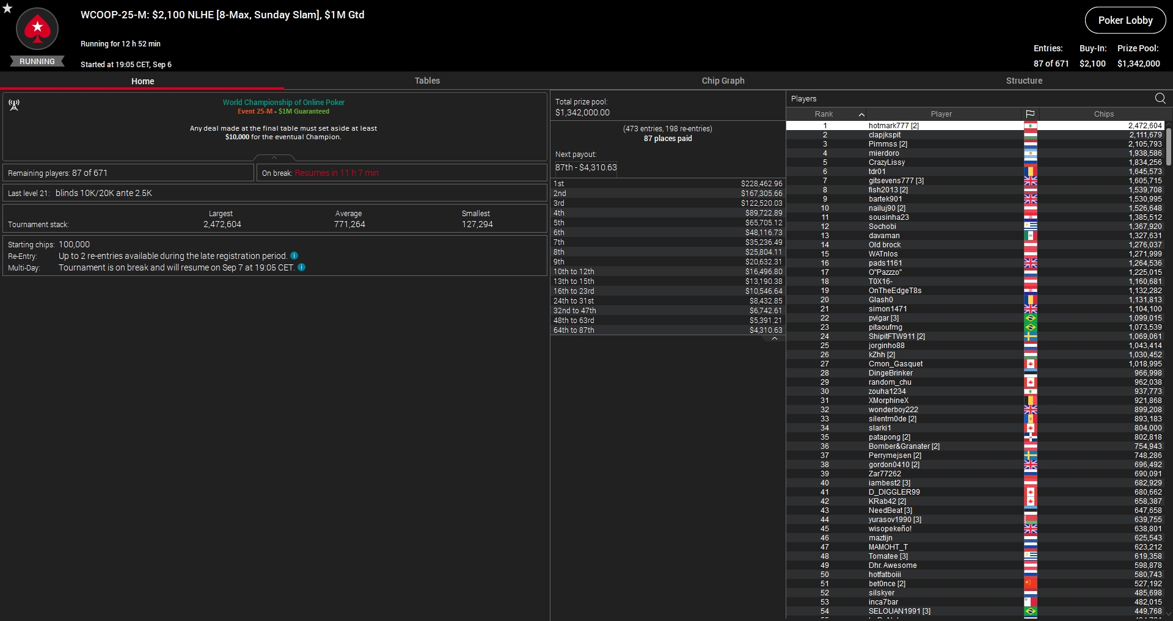Select player tdr01
Image resolution: width=1173 pixels, height=621 pixels.
coord(975,172)
